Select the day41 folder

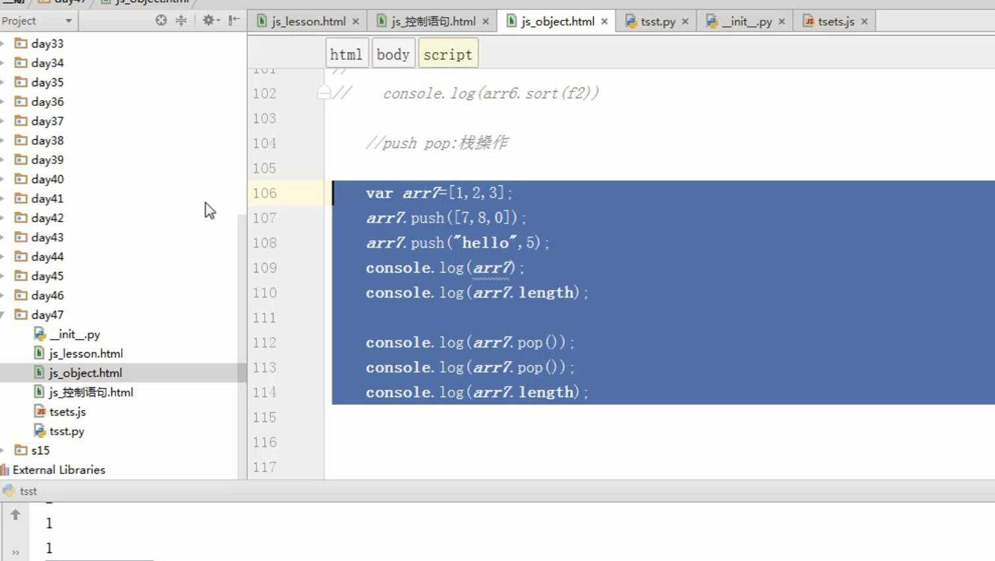tap(47, 198)
